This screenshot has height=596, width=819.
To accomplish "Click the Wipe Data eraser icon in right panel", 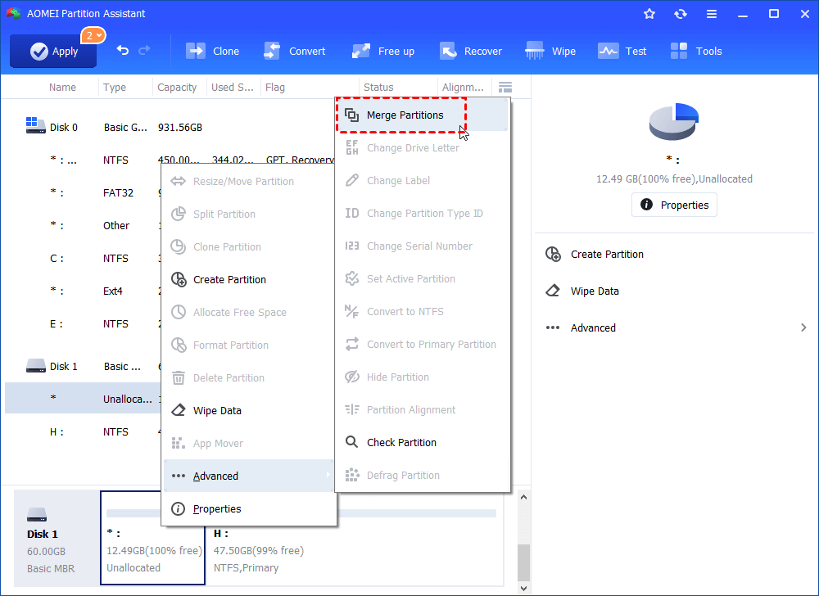I will (553, 291).
